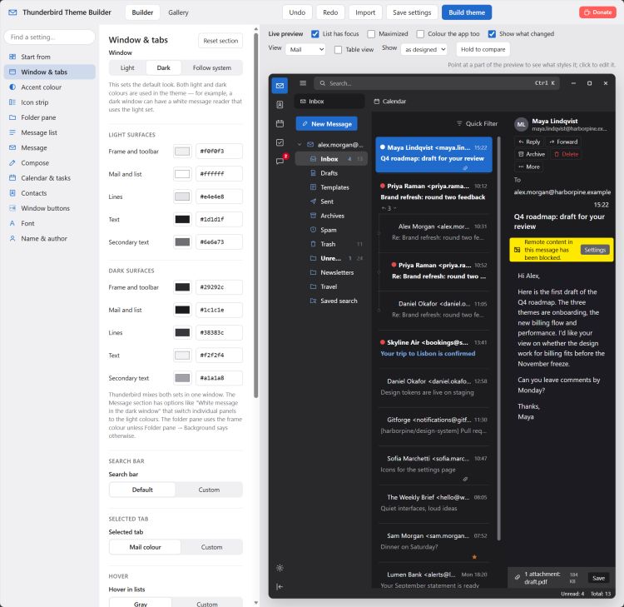Collapse the alex.morgan account tree
The width and height of the screenshot is (624, 607).
click(x=300, y=145)
